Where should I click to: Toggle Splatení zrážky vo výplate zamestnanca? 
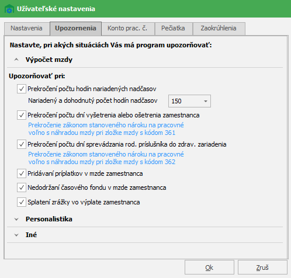tap(22, 202)
